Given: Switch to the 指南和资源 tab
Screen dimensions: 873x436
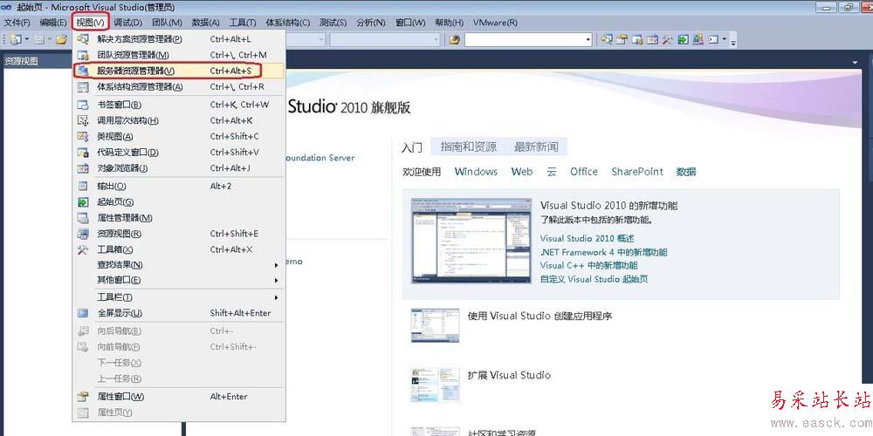Looking at the screenshot, I should click(468, 146).
